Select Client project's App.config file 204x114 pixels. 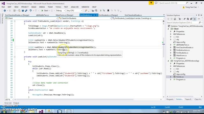click(181, 42)
